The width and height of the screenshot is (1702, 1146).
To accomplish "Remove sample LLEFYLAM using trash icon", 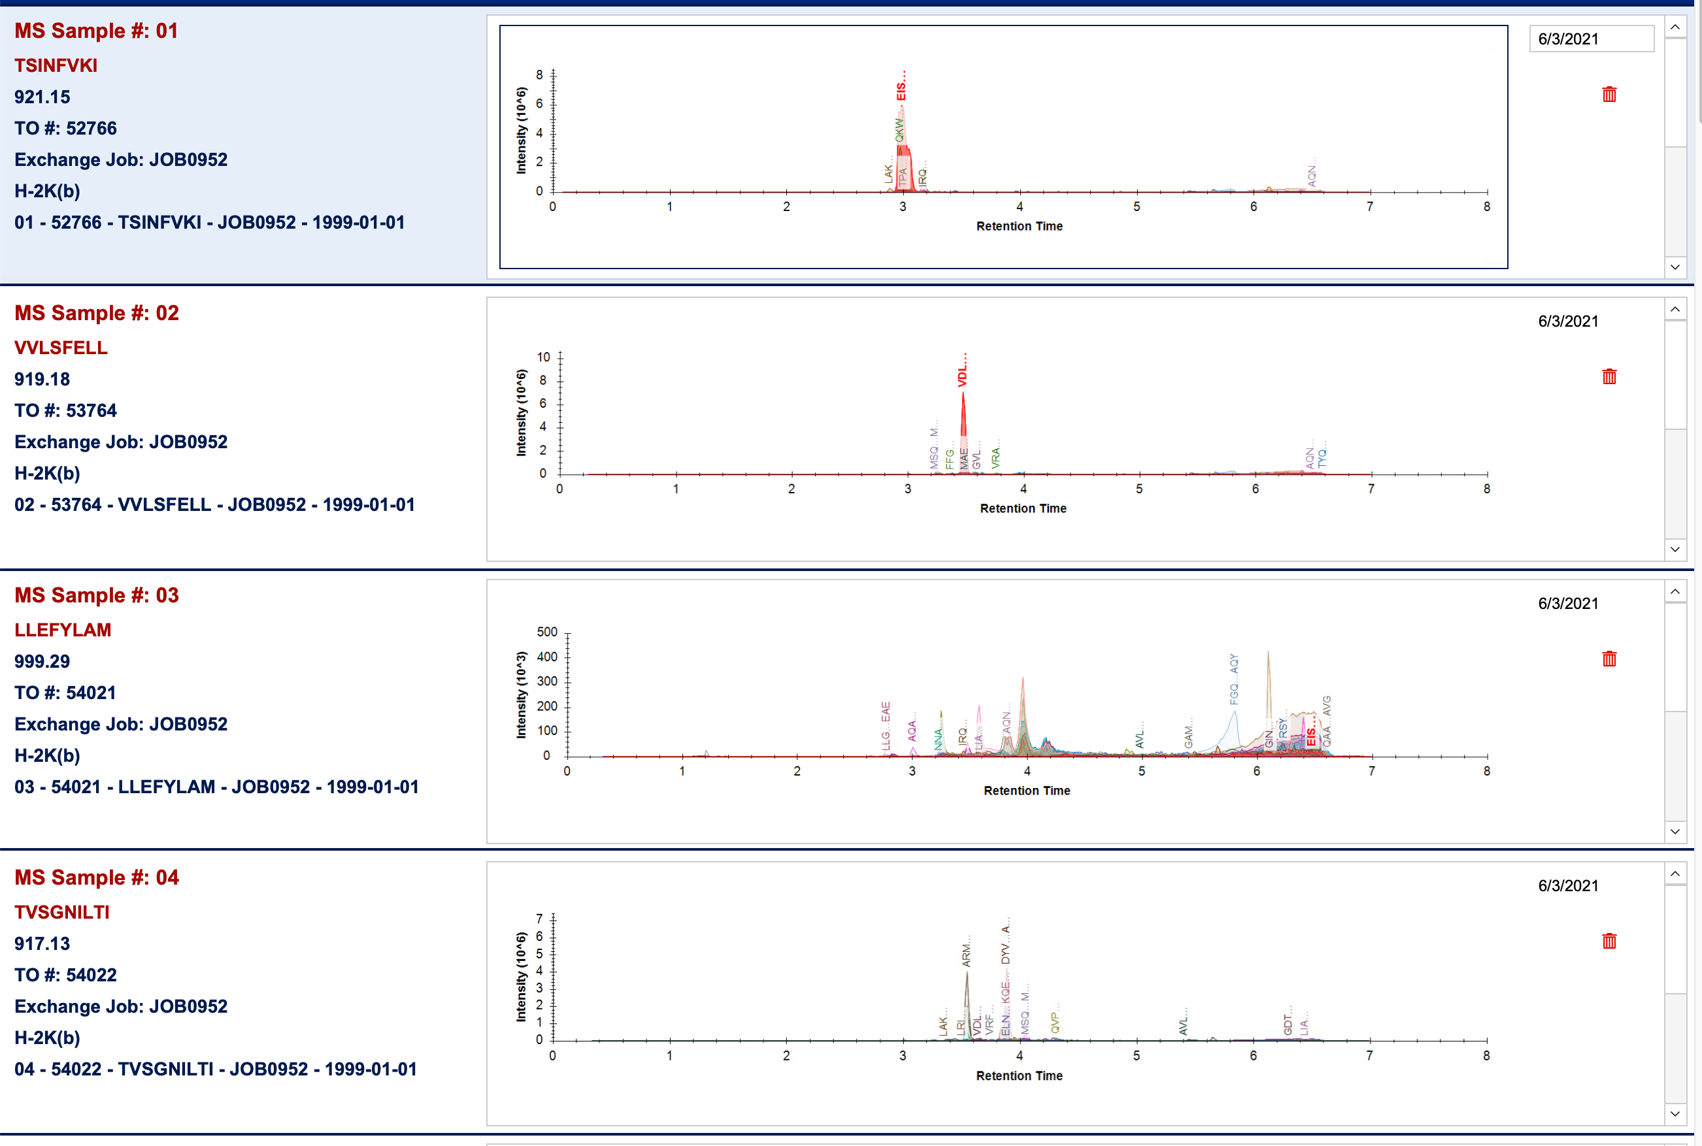I will (x=1609, y=659).
